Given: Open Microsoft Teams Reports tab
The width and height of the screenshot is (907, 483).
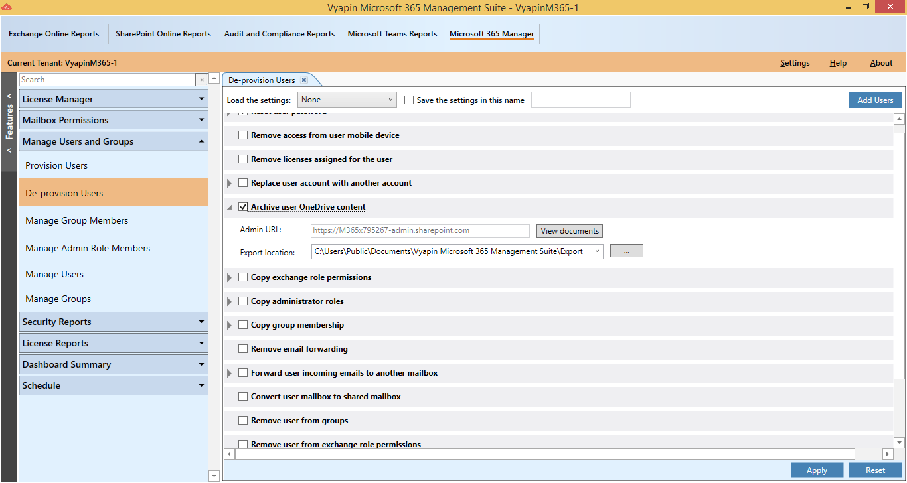Looking at the screenshot, I should tap(392, 34).
